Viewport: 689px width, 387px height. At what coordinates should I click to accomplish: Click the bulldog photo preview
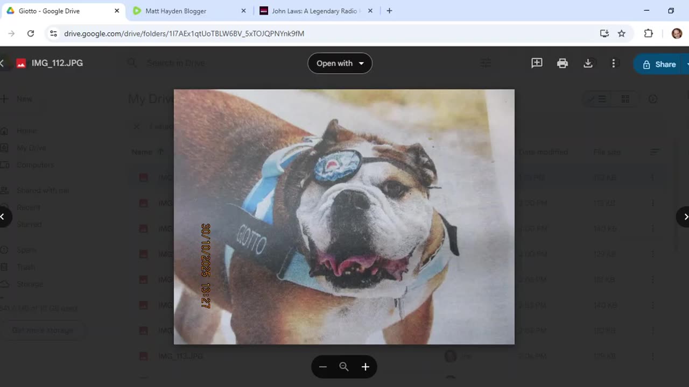point(344,217)
